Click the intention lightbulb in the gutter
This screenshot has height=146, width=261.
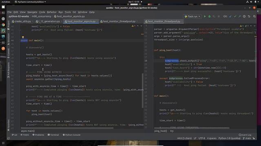pyautogui.click(x=23, y=37)
